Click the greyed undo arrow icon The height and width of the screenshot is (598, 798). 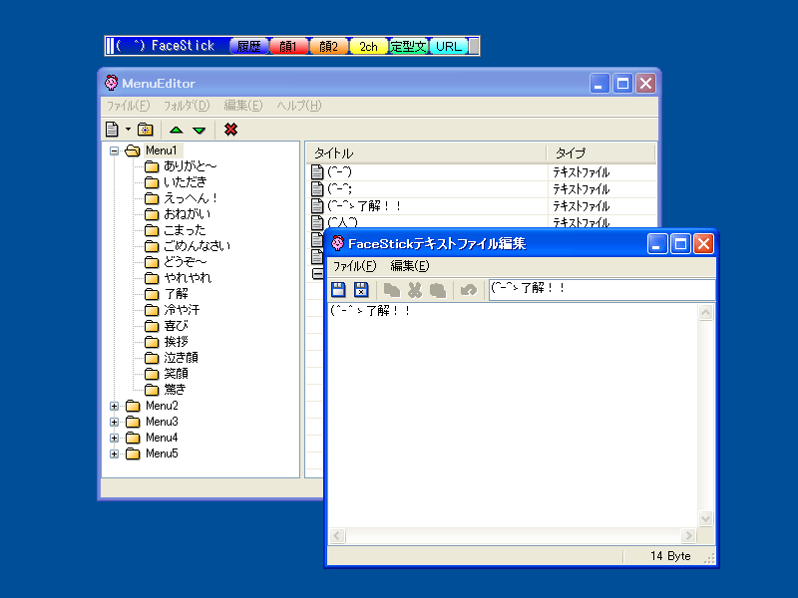[468, 290]
